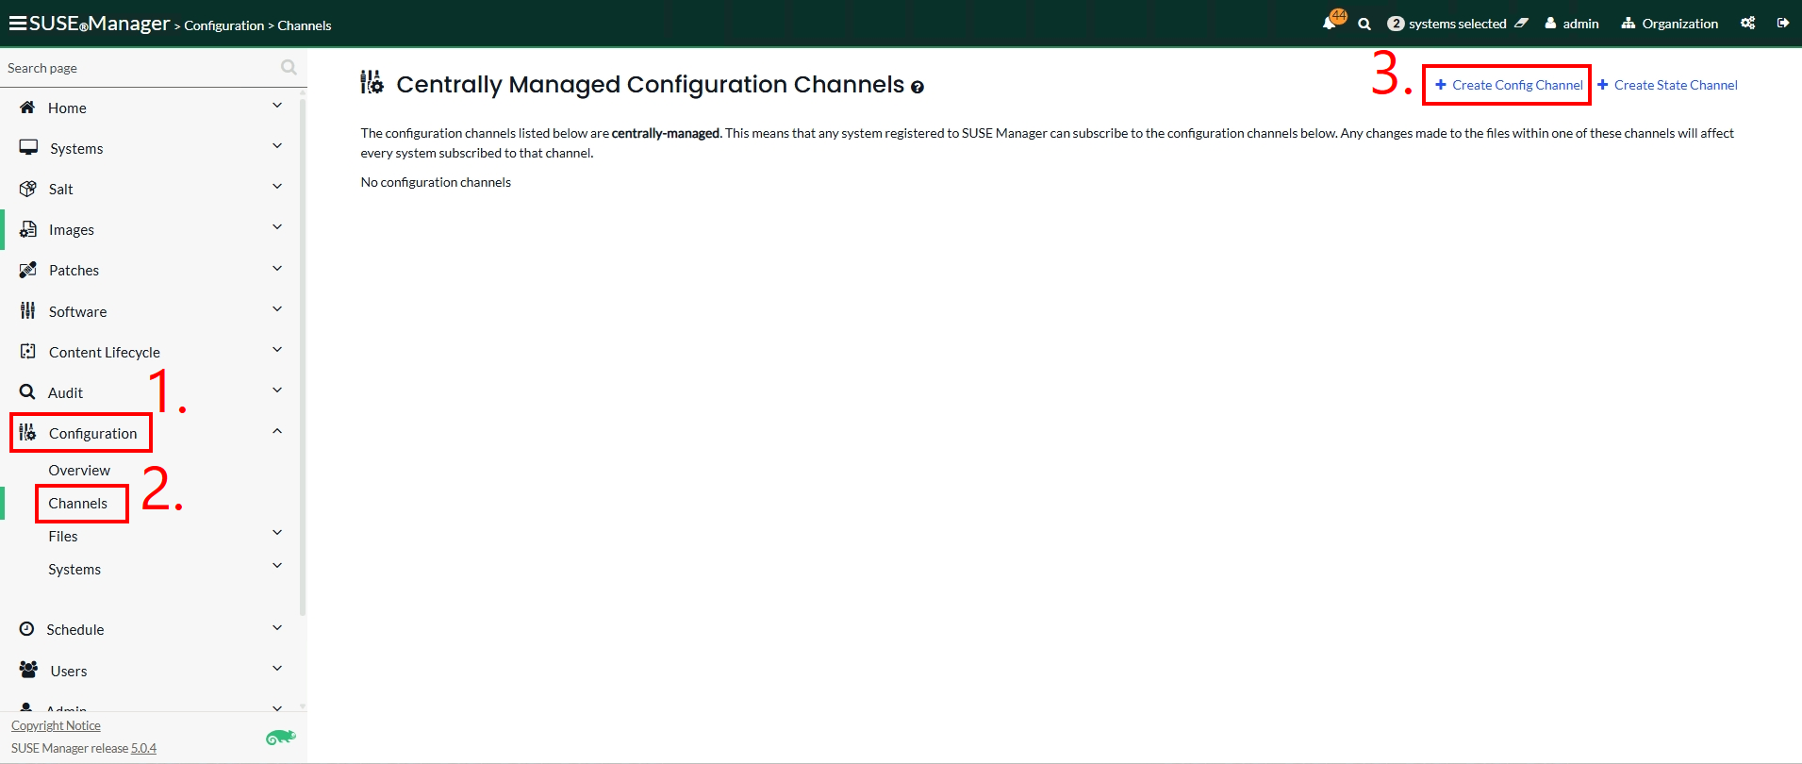The width and height of the screenshot is (1802, 764).
Task: Click the Systems monitor icon
Action: pos(28,148)
